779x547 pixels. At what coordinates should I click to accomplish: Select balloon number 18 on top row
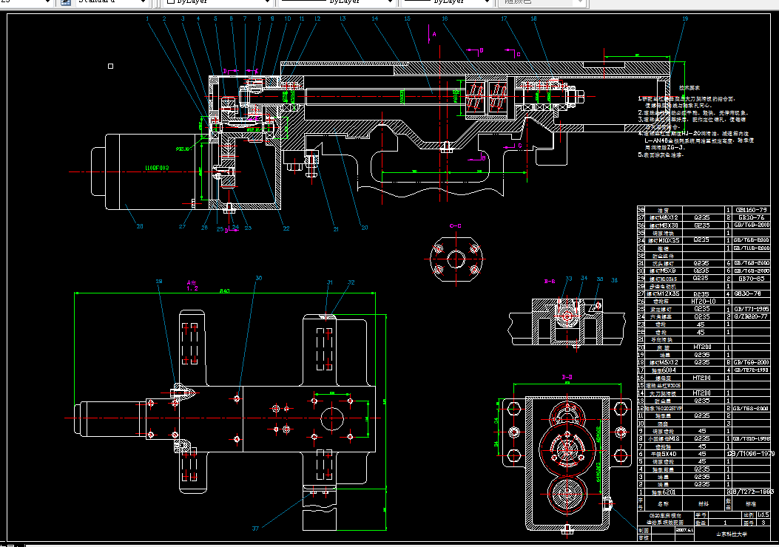pos(533,19)
